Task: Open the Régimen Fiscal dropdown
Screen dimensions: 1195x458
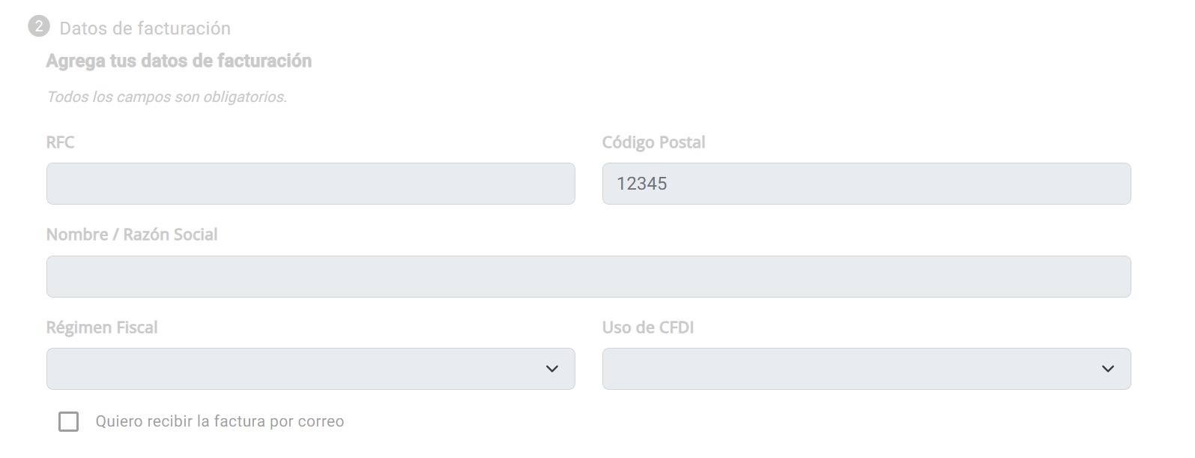Action: coord(310,369)
